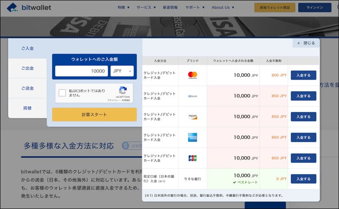Switch to the ご出金 tab
This screenshot has width=339, height=209.
(x=28, y=68)
